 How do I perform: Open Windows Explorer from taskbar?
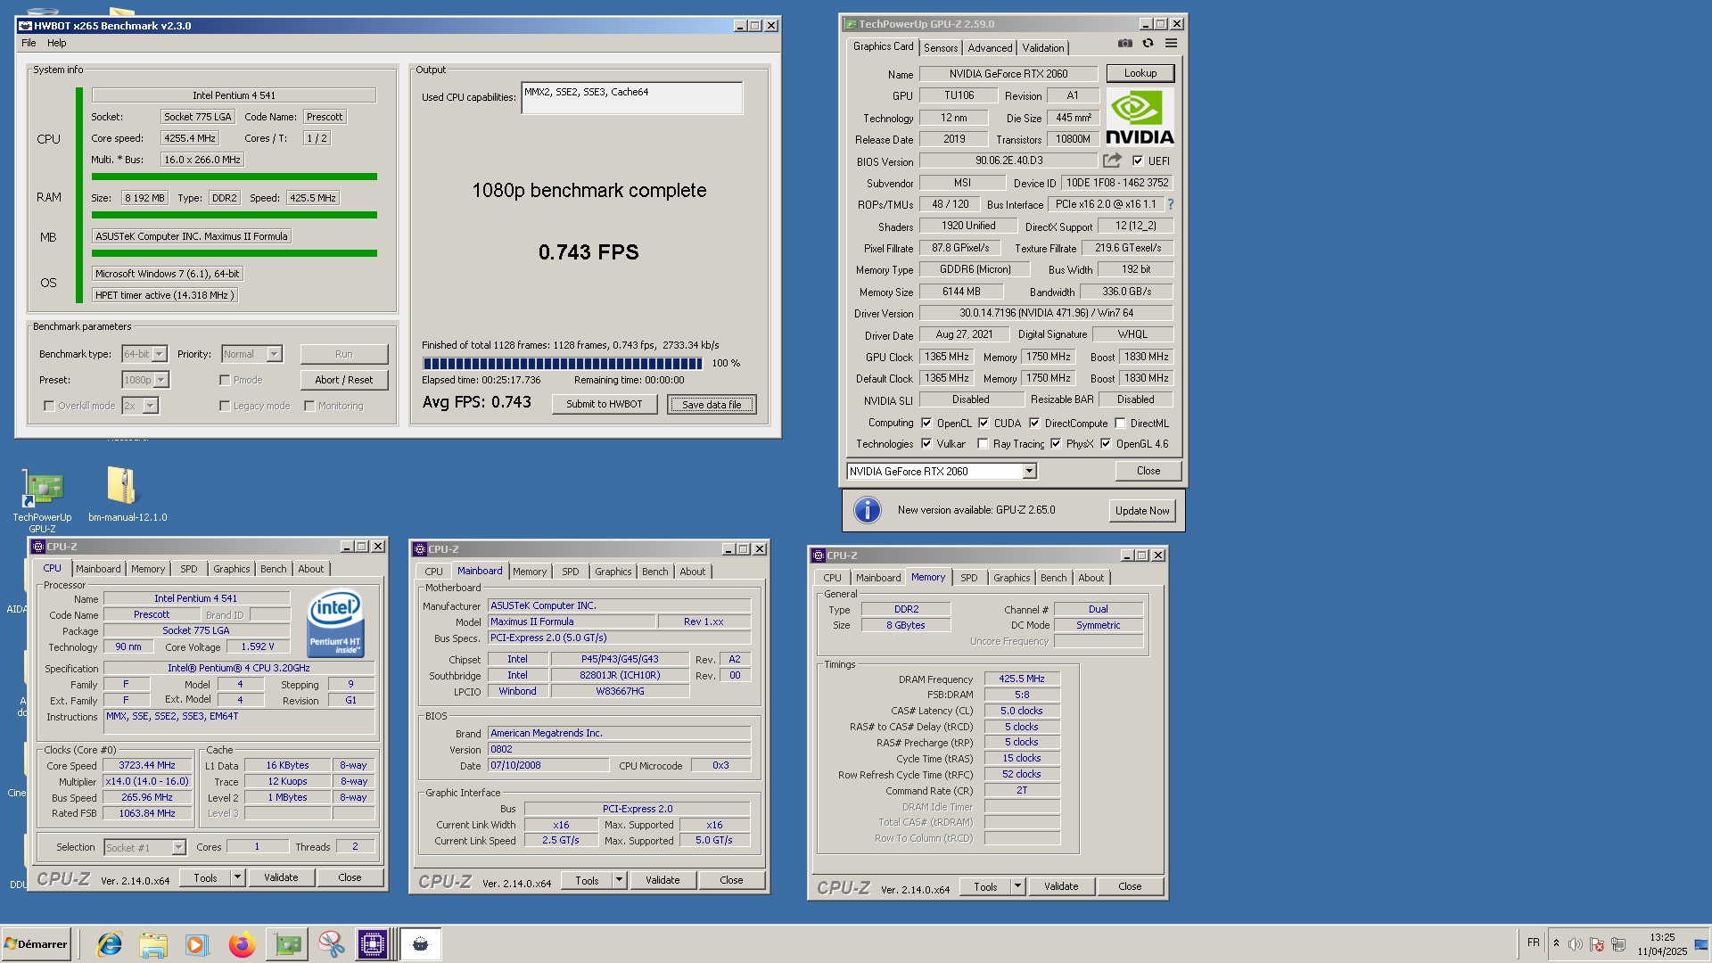tap(153, 944)
